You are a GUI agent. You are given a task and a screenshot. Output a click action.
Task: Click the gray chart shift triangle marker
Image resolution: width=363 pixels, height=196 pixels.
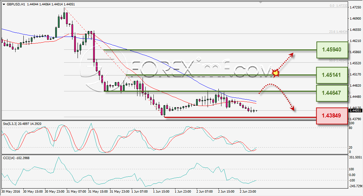(260, 3)
